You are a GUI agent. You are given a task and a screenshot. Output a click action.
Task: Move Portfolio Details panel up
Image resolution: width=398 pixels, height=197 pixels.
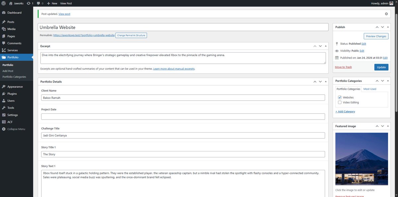tap(315, 82)
